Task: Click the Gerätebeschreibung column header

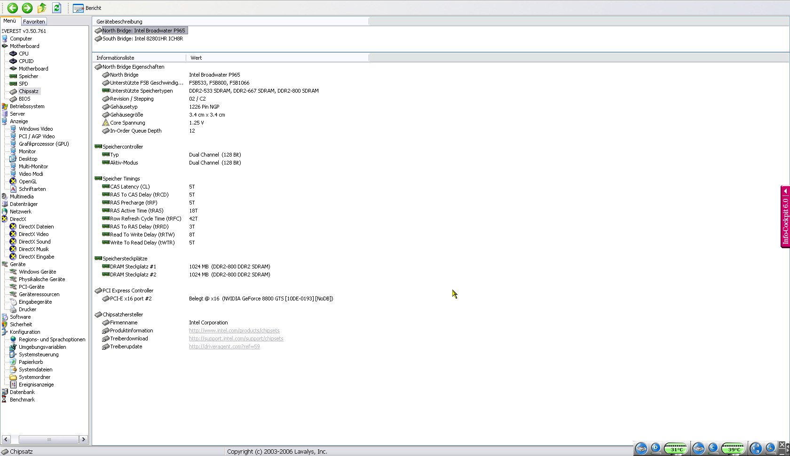Action: click(x=231, y=21)
